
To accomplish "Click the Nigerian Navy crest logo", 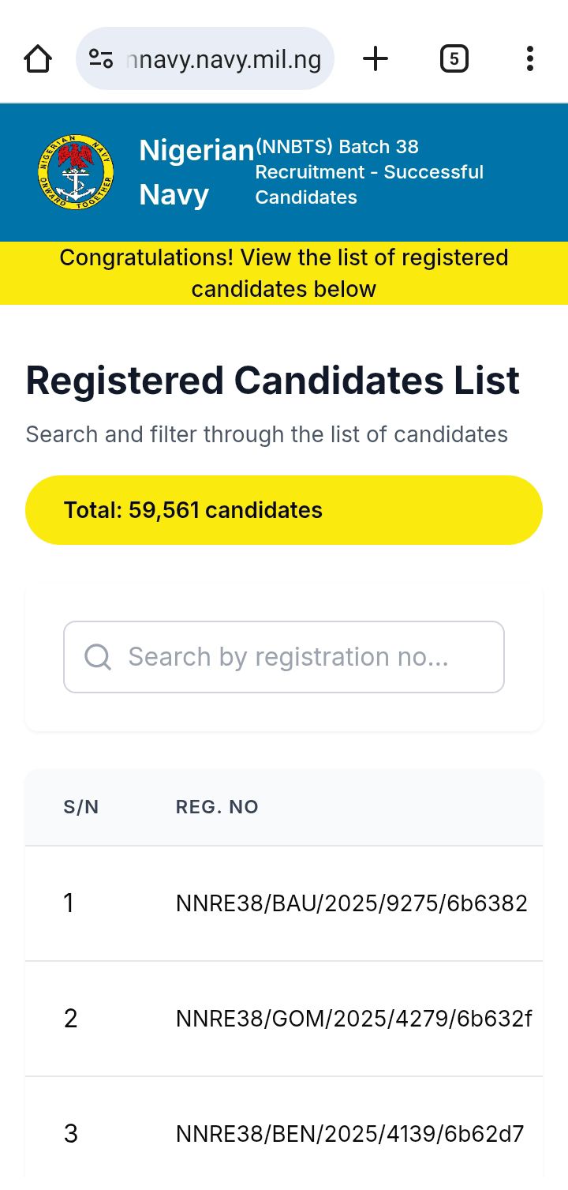I will (x=76, y=172).
